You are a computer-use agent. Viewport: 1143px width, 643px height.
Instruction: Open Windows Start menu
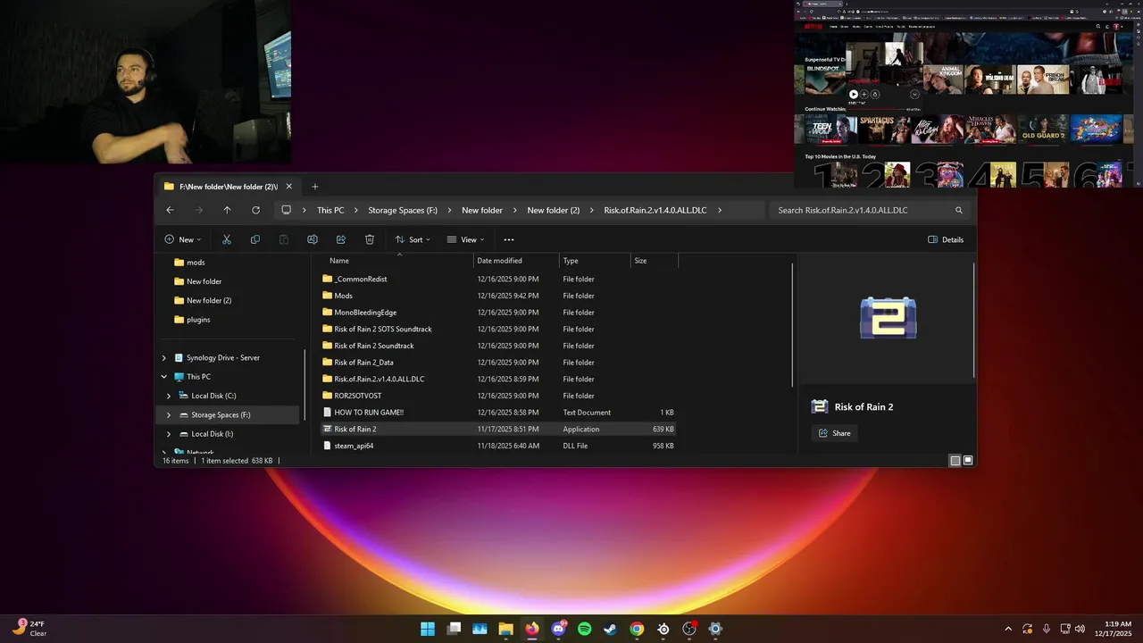tap(428, 629)
